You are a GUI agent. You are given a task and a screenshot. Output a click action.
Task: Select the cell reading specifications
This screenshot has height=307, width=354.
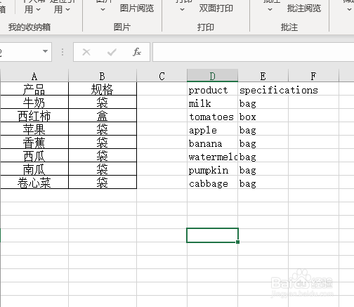263,89
